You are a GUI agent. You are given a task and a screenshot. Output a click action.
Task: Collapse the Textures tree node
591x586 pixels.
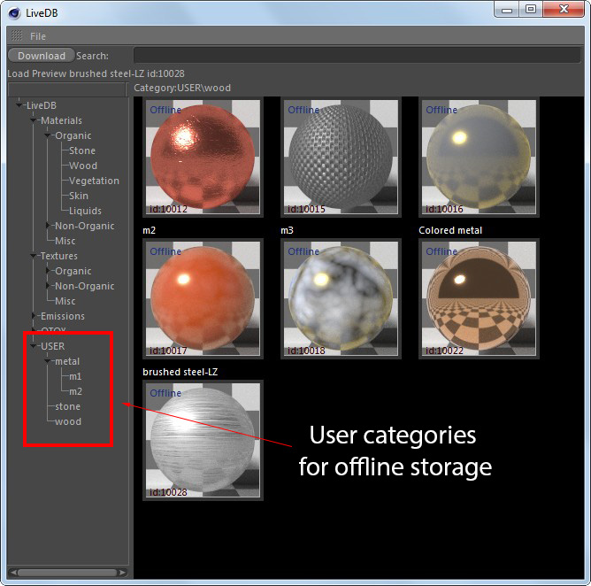(x=33, y=256)
